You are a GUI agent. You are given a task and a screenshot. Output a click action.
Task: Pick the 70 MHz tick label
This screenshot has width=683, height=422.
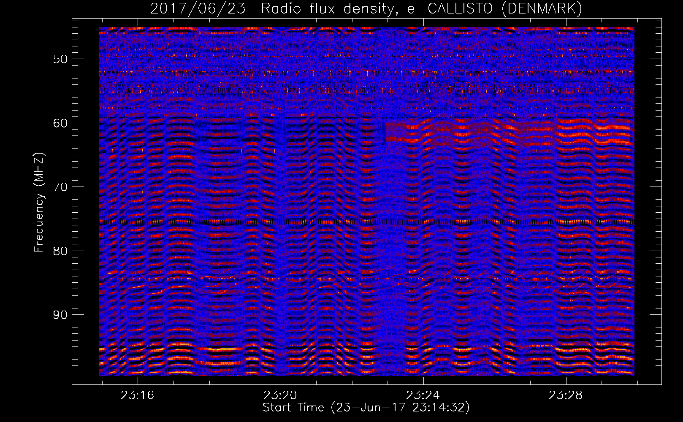point(60,187)
